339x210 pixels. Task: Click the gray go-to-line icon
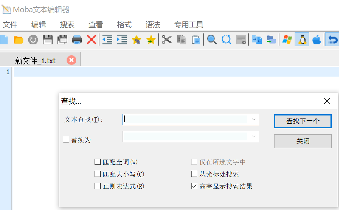tap(241, 40)
